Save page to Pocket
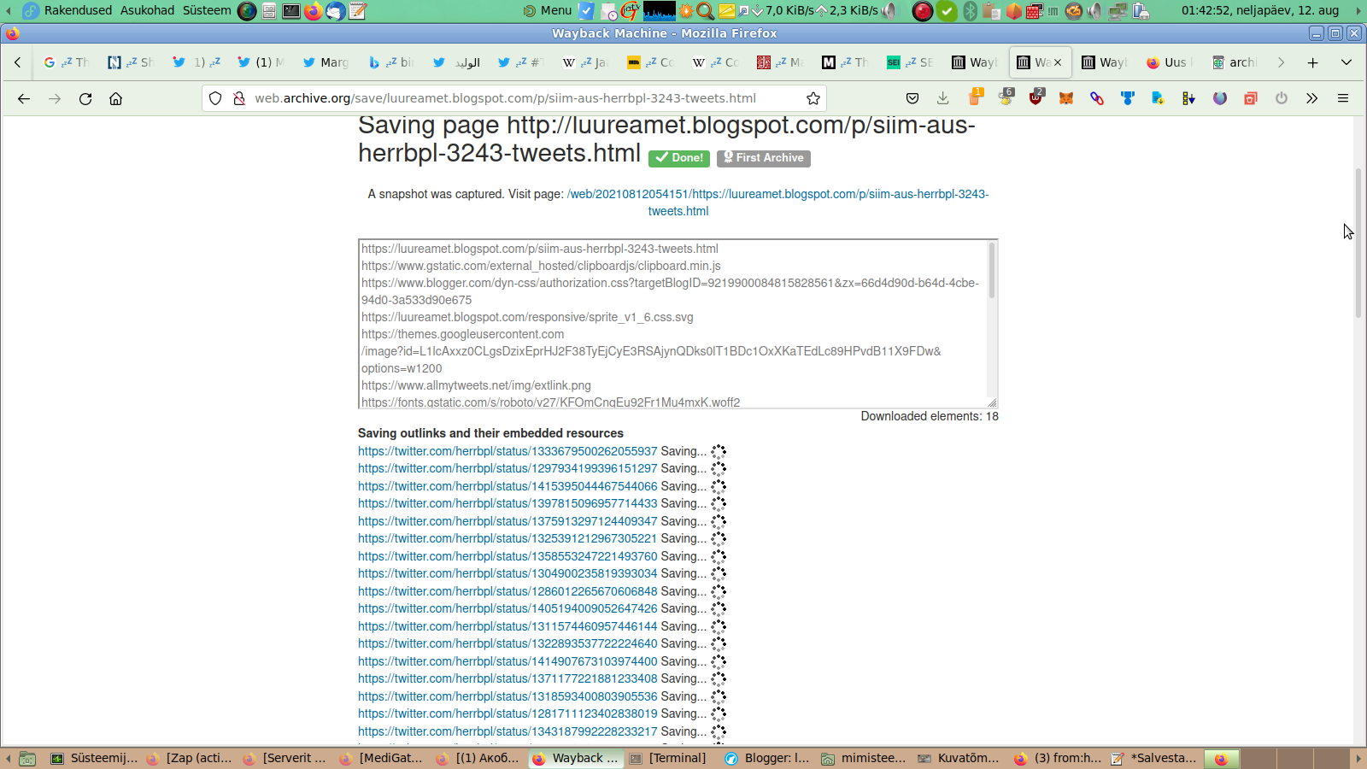Image resolution: width=1367 pixels, height=769 pixels. coord(912,98)
